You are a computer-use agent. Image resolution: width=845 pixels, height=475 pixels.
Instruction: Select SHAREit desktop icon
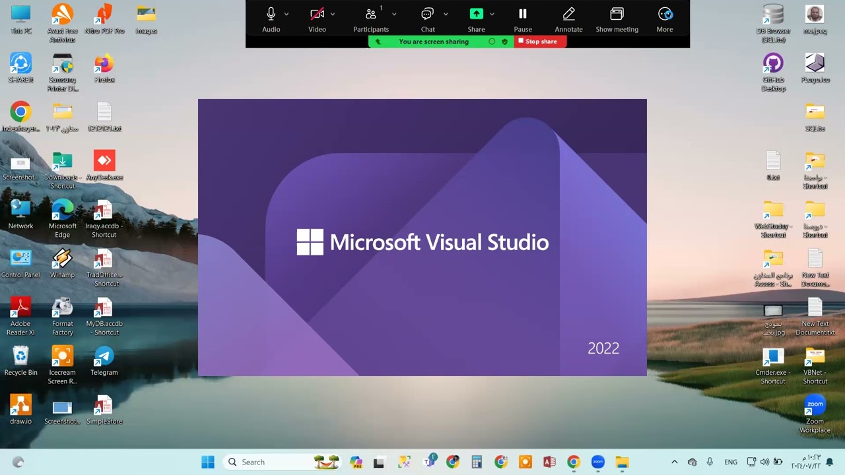click(x=20, y=69)
